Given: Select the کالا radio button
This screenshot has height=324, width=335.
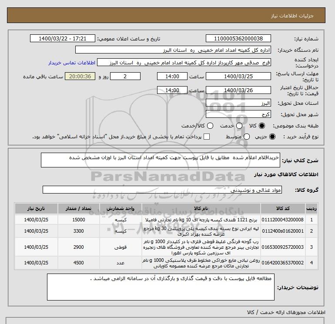Looking at the screenshot, I should [x=262, y=126].
